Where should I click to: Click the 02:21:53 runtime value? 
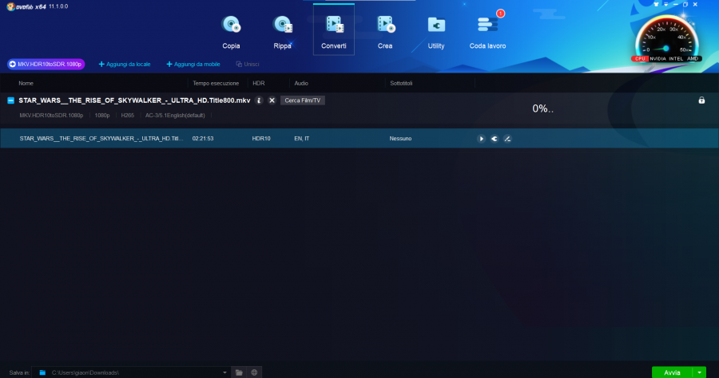pos(203,139)
